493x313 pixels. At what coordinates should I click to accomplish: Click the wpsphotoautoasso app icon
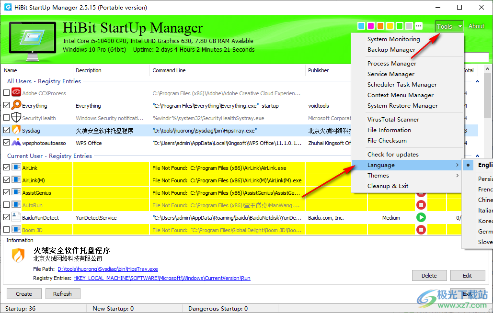pyautogui.click(x=16, y=142)
